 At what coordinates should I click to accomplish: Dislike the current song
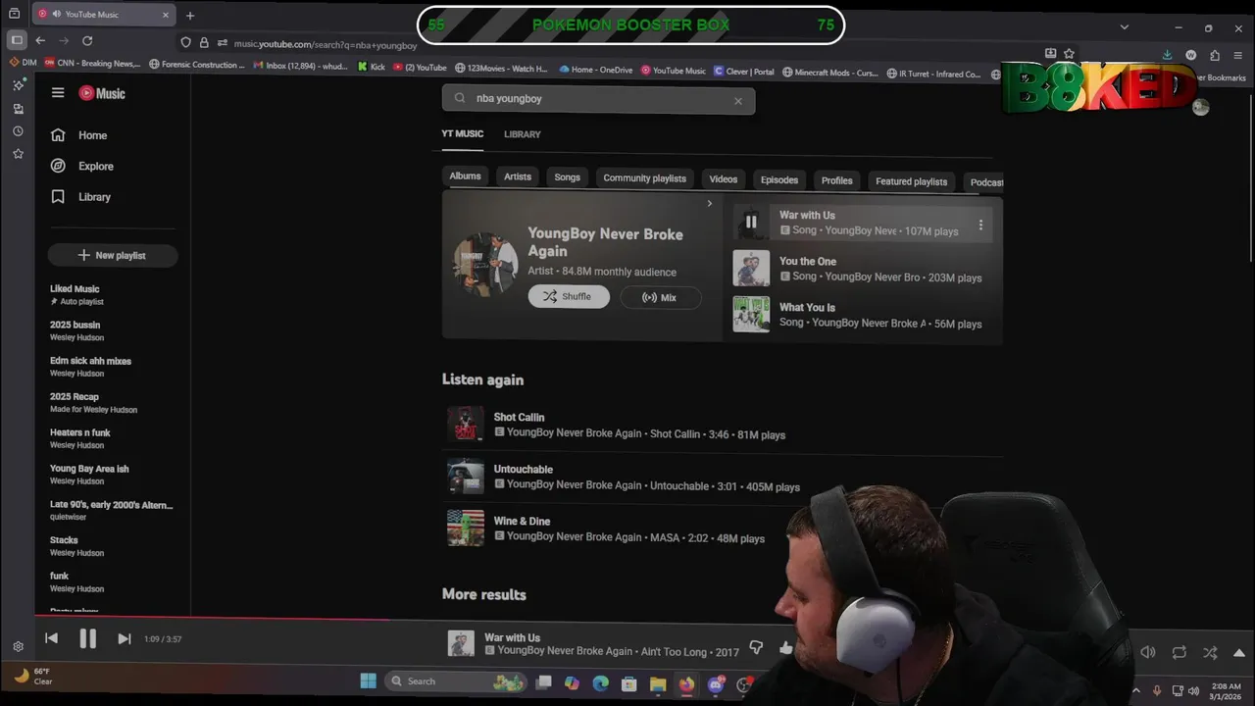coord(756,647)
